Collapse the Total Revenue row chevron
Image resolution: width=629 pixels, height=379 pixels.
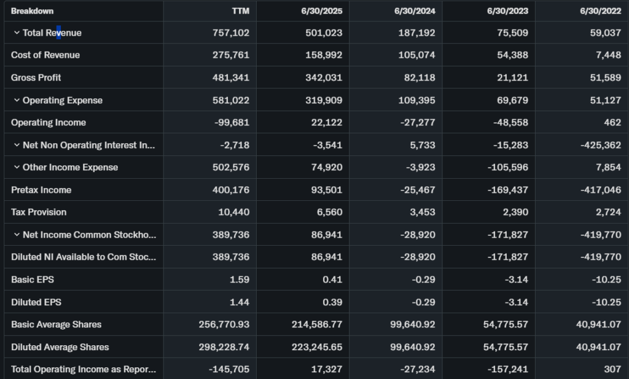(x=17, y=33)
